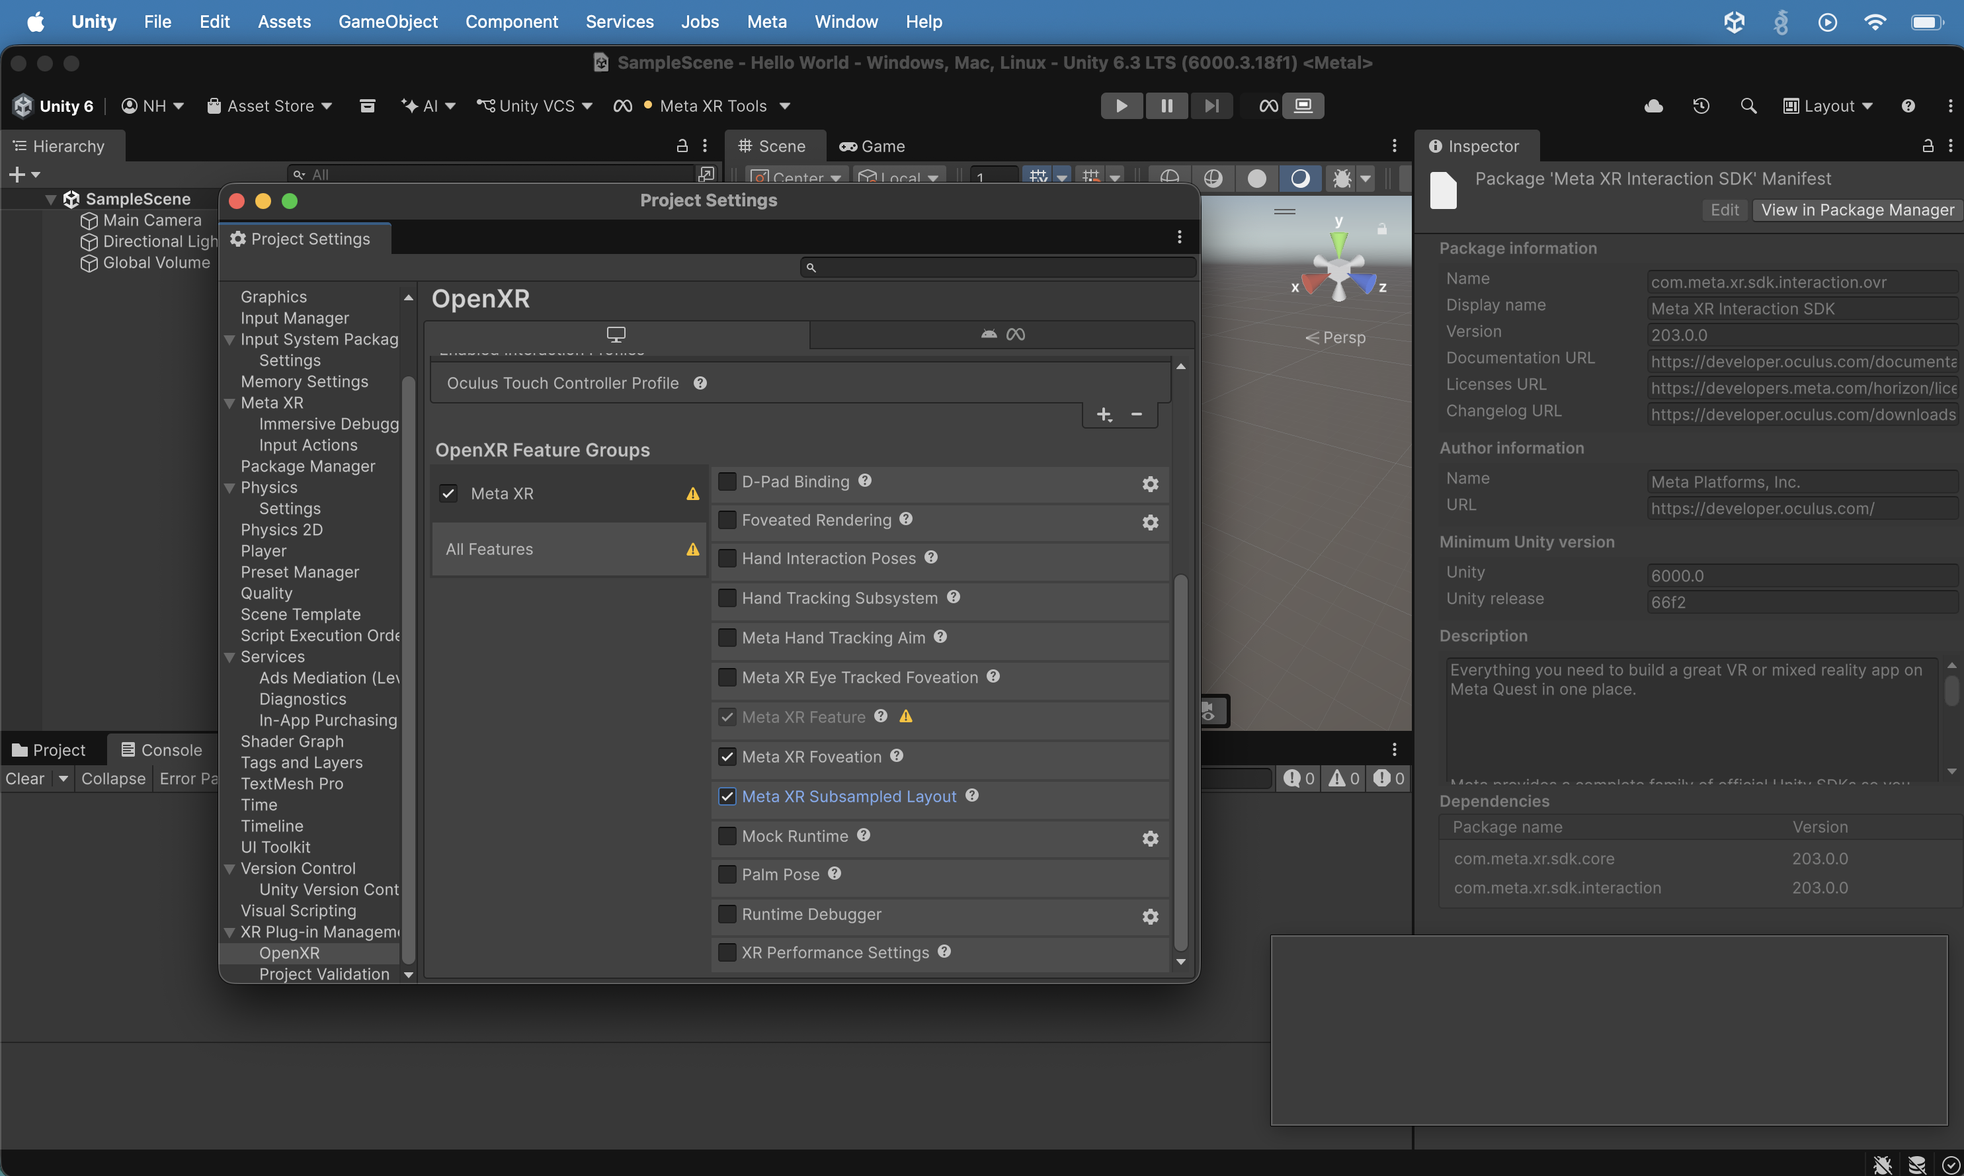Click the Play button in Unity toolbar
This screenshot has height=1176, width=1964.
[1121, 105]
